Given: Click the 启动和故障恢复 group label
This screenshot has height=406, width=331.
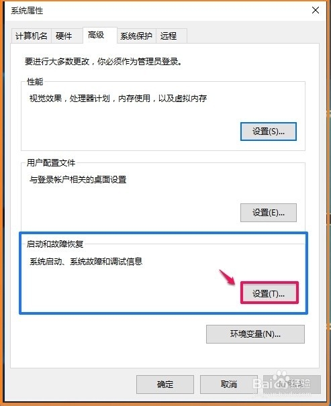Looking at the screenshot, I should click(x=55, y=244).
